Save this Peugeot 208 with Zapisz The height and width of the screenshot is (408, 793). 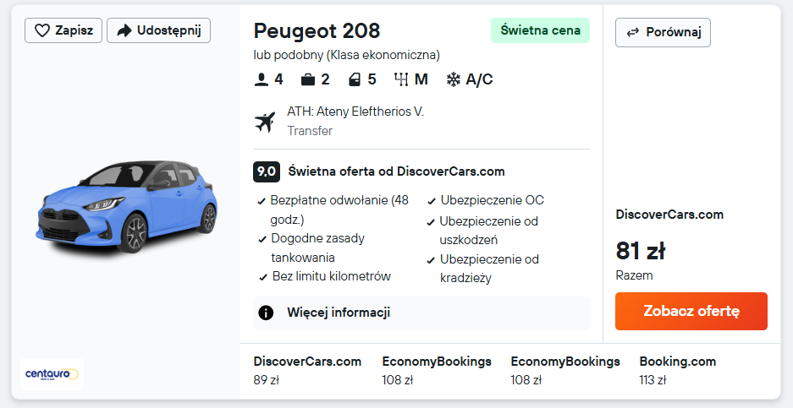click(63, 30)
